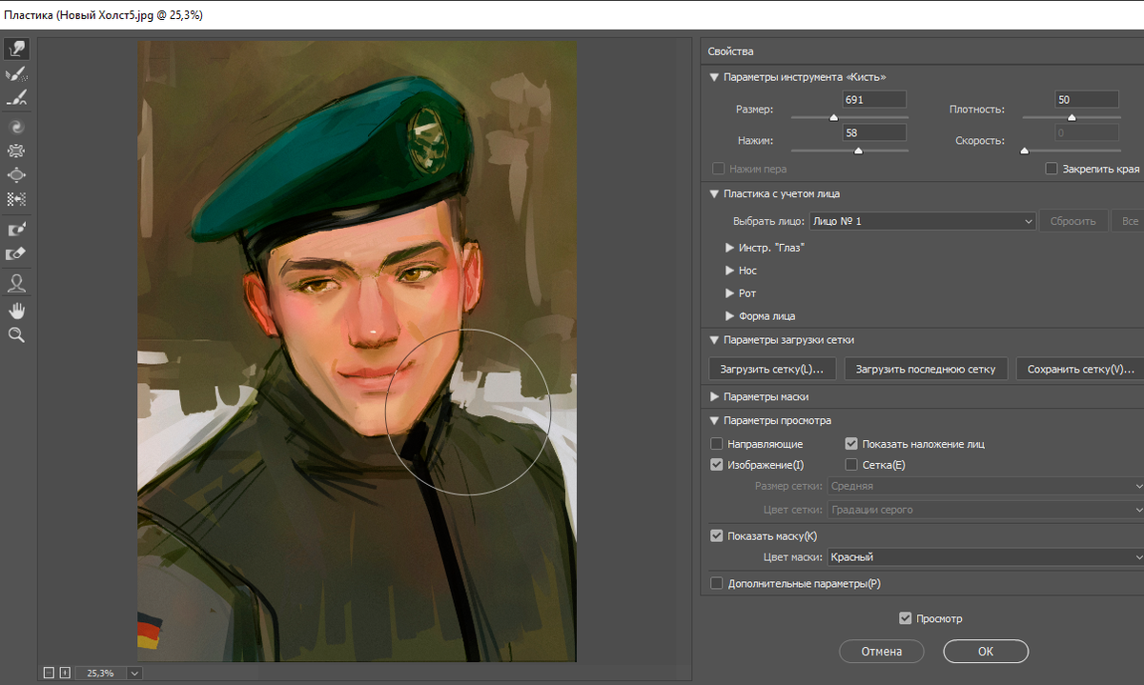The width and height of the screenshot is (1144, 685).
Task: Enable the Сетка(E) checkbox
Action: pos(851,465)
